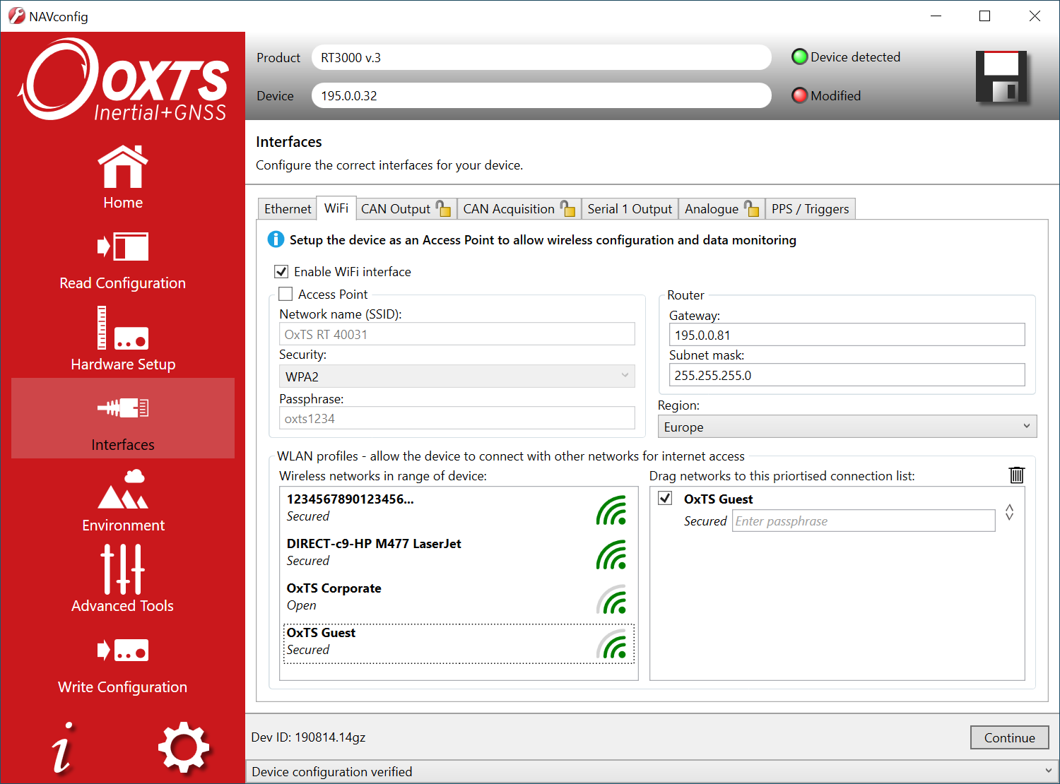Click the Enter passphrase field

[x=864, y=521]
